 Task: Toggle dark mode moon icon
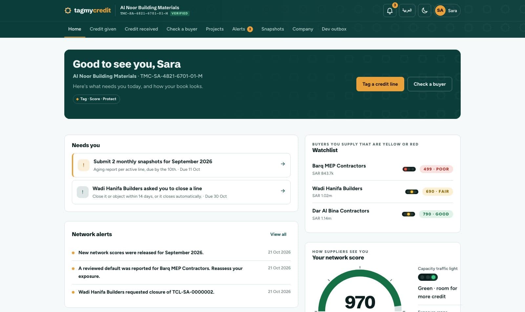tap(425, 11)
